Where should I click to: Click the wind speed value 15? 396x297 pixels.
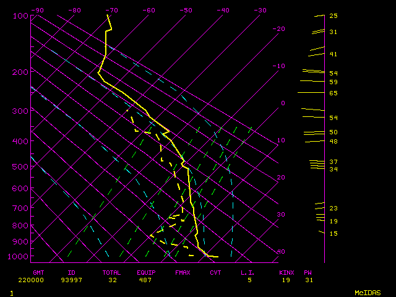click(334, 233)
